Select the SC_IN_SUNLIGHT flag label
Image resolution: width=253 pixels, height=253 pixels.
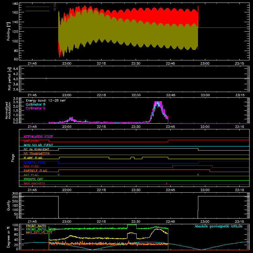pyautogui.click(x=36, y=149)
